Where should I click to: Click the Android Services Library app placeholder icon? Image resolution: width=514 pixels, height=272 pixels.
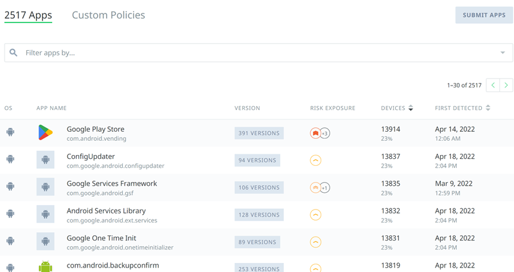(45, 214)
